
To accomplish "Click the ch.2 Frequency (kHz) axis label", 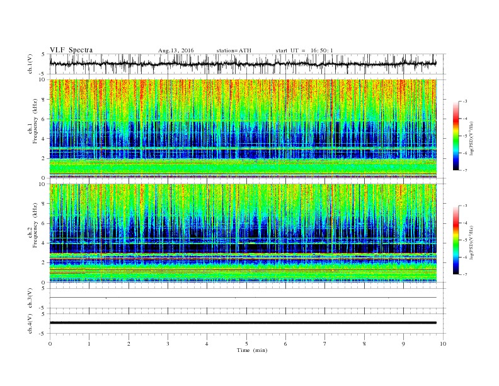I will [33, 226].
